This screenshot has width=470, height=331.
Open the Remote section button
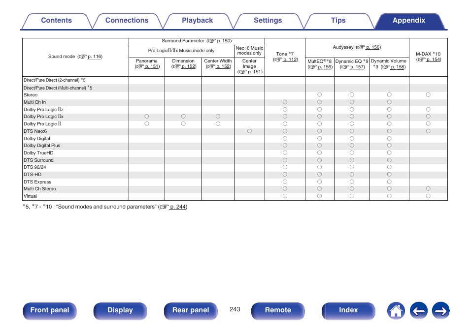point(278,311)
